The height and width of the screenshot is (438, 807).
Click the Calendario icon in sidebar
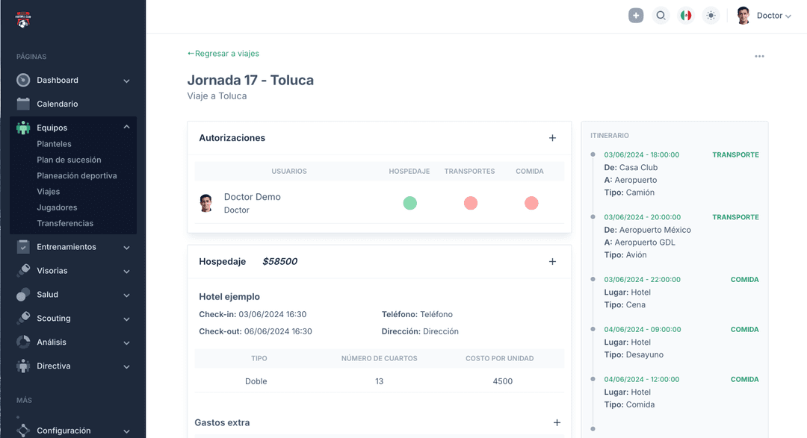tap(23, 104)
